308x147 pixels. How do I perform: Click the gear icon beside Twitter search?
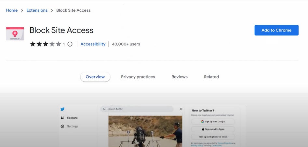tap(181, 109)
